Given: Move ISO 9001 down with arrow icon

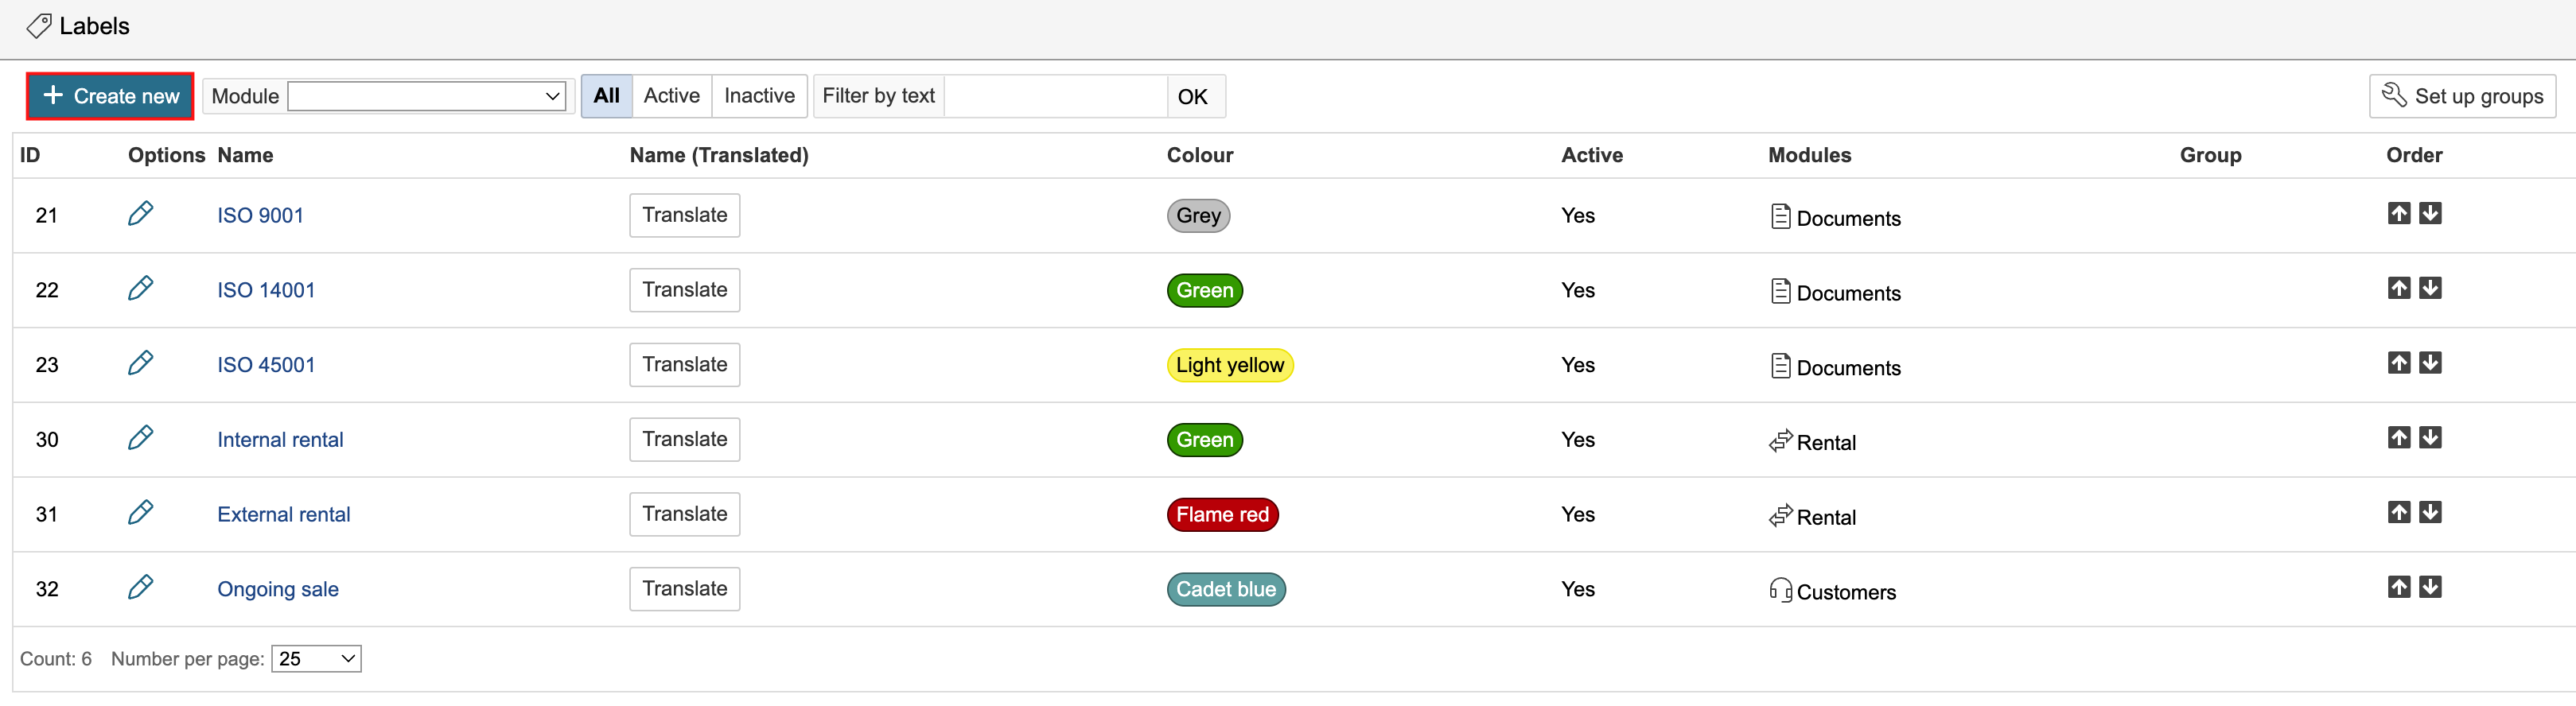Looking at the screenshot, I should pos(2430,214).
